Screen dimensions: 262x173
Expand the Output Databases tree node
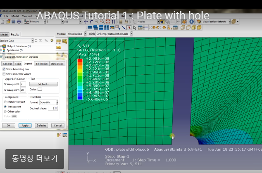pyautogui.click(x=1, y=46)
